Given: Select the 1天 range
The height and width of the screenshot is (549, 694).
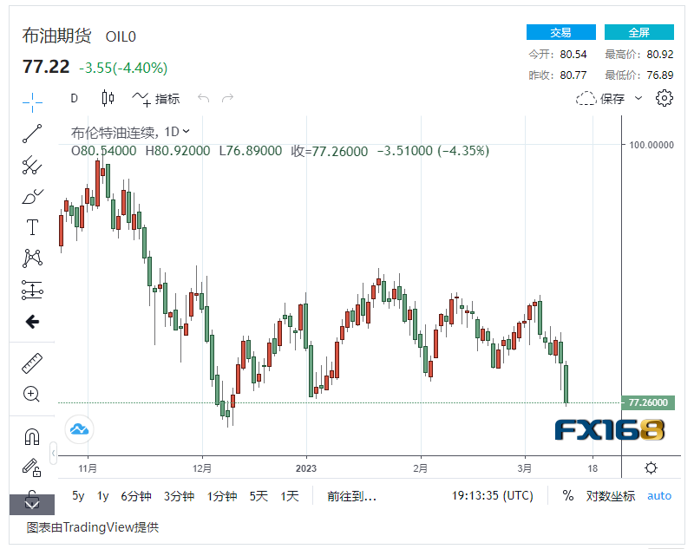Looking at the screenshot, I should pos(290,496).
